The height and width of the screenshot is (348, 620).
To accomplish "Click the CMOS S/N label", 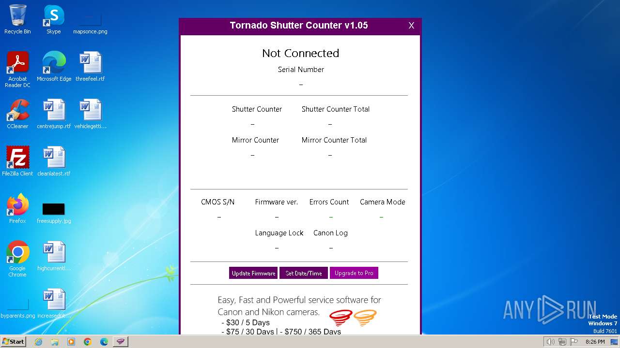I will pos(217,202).
